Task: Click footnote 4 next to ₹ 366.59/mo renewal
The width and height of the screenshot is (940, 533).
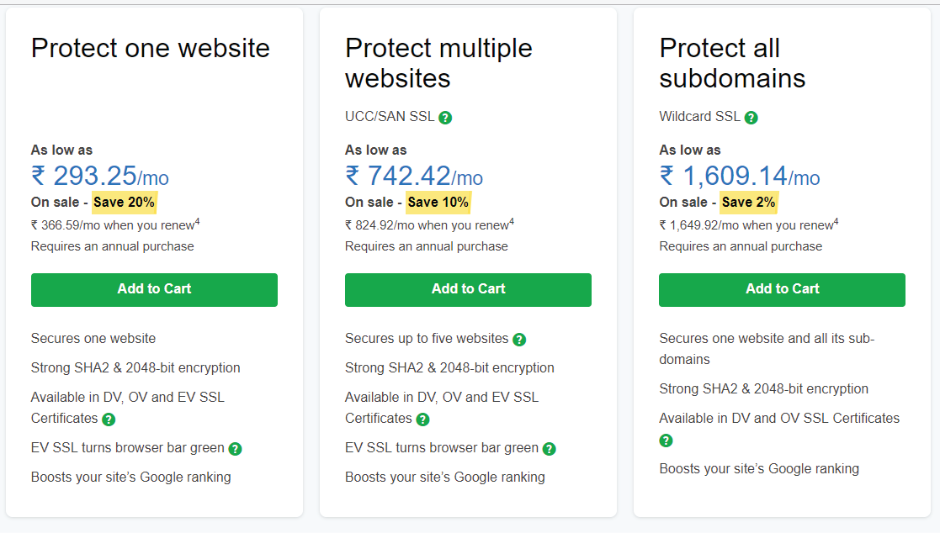Action: coord(197,222)
